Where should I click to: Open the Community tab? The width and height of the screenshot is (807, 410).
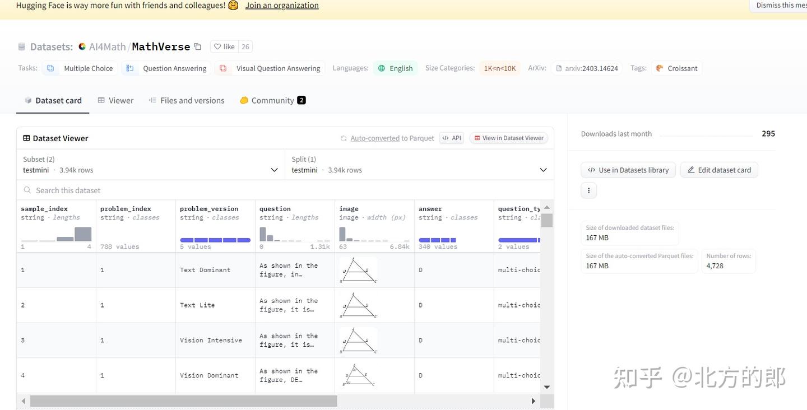click(x=272, y=101)
